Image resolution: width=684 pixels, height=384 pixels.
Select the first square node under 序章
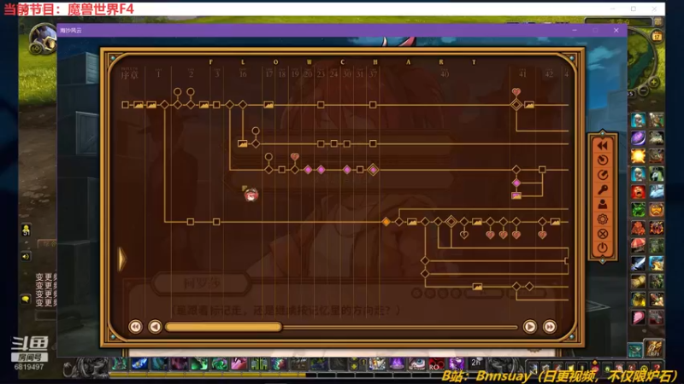(125, 105)
